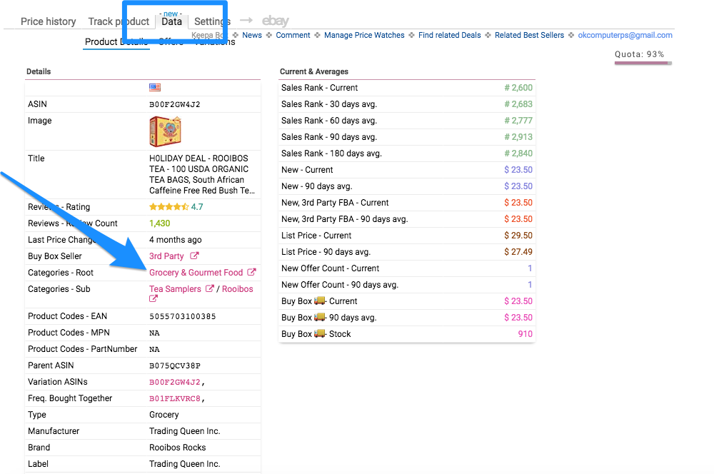Screen dimensions: 714x474
Task: Click the product title text
Action: click(202, 174)
